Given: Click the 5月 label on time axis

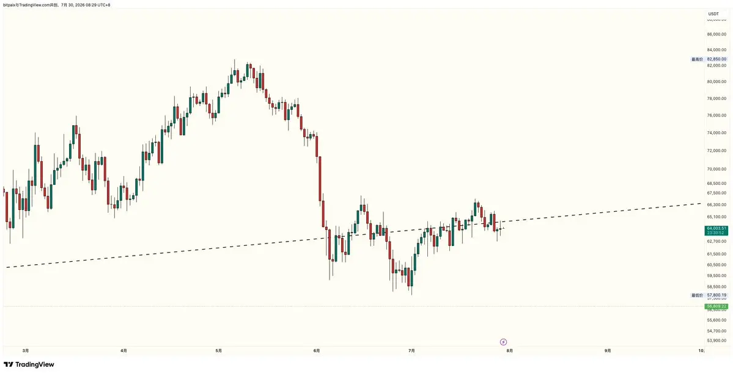Looking at the screenshot, I should (x=219, y=350).
